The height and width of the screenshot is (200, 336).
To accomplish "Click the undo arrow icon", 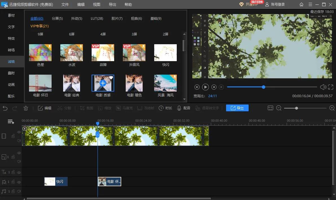I will pyautogui.click(x=5, y=108).
